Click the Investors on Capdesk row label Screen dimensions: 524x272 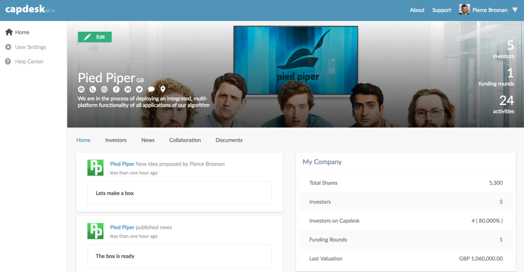tap(334, 220)
